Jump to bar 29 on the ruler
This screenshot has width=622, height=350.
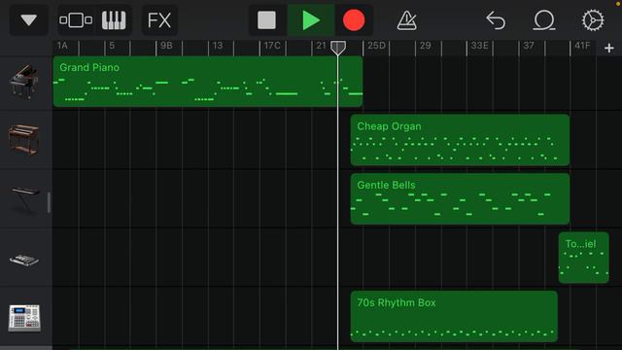[x=426, y=46]
